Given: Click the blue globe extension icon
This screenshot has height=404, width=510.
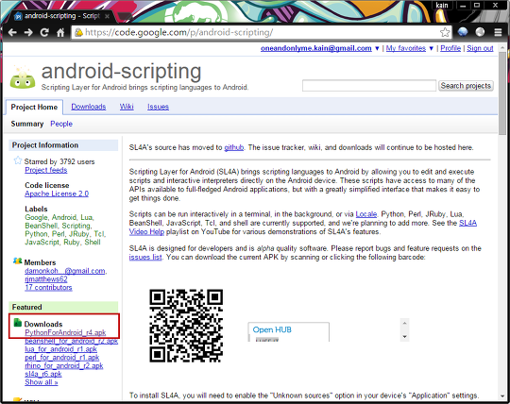Looking at the screenshot, I should tap(463, 31).
